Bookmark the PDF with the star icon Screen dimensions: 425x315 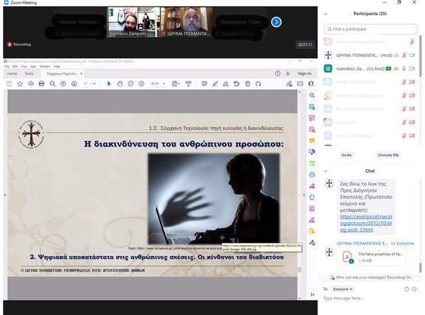coord(20,84)
